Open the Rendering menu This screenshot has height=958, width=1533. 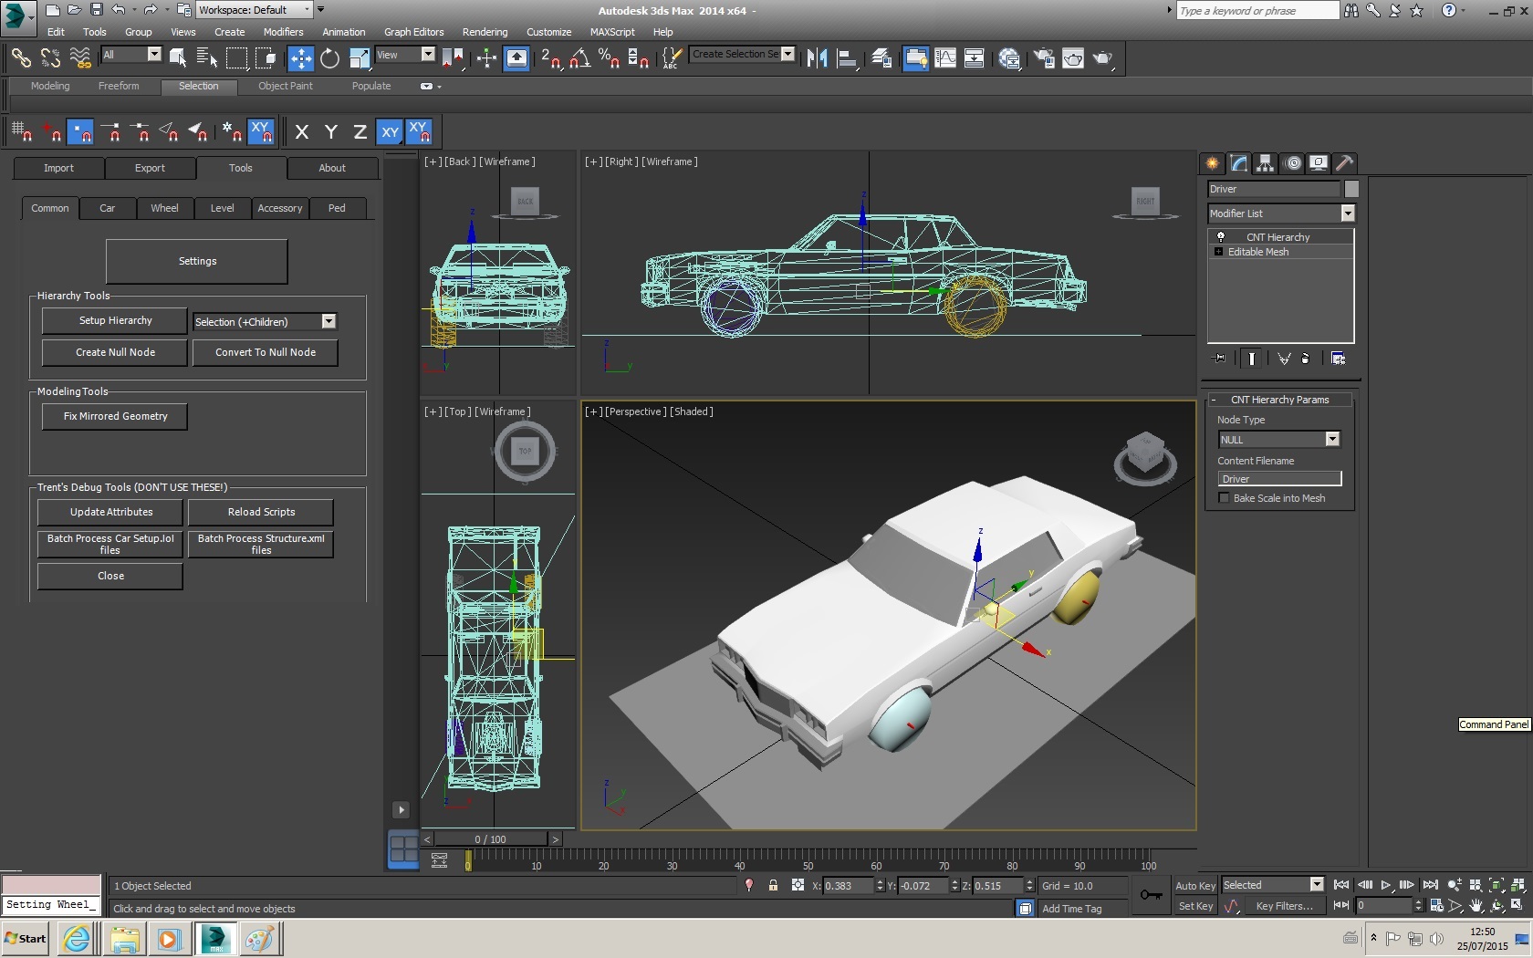pyautogui.click(x=485, y=32)
